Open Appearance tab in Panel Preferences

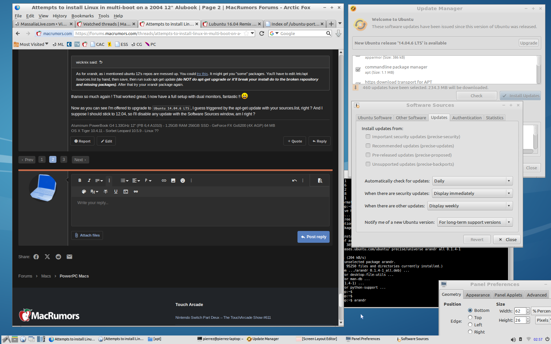(478, 295)
